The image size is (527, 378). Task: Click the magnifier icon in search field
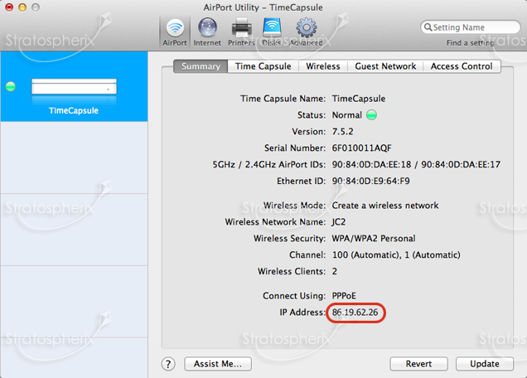[428, 27]
